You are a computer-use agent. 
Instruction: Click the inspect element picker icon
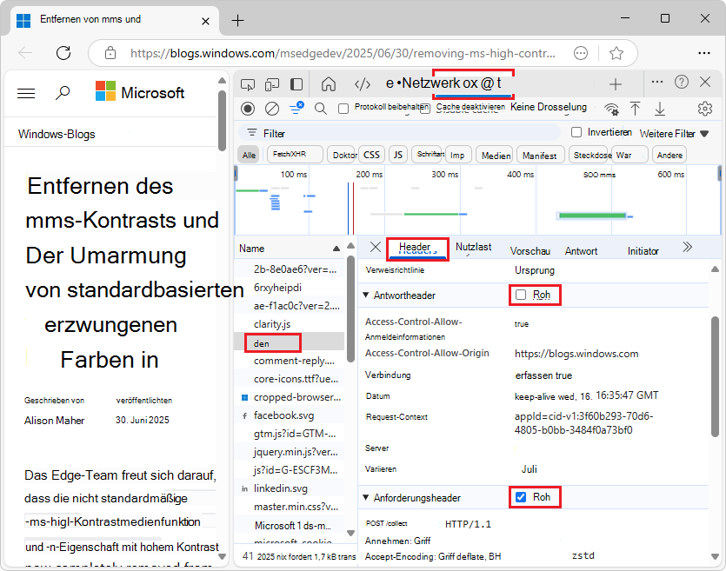coord(248,84)
